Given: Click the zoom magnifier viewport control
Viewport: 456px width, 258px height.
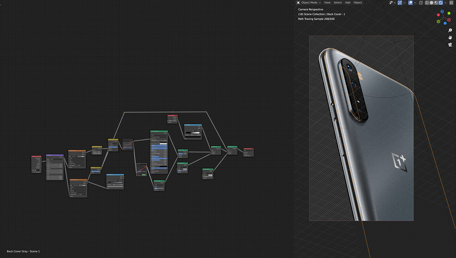Looking at the screenshot, I should click(450, 31).
